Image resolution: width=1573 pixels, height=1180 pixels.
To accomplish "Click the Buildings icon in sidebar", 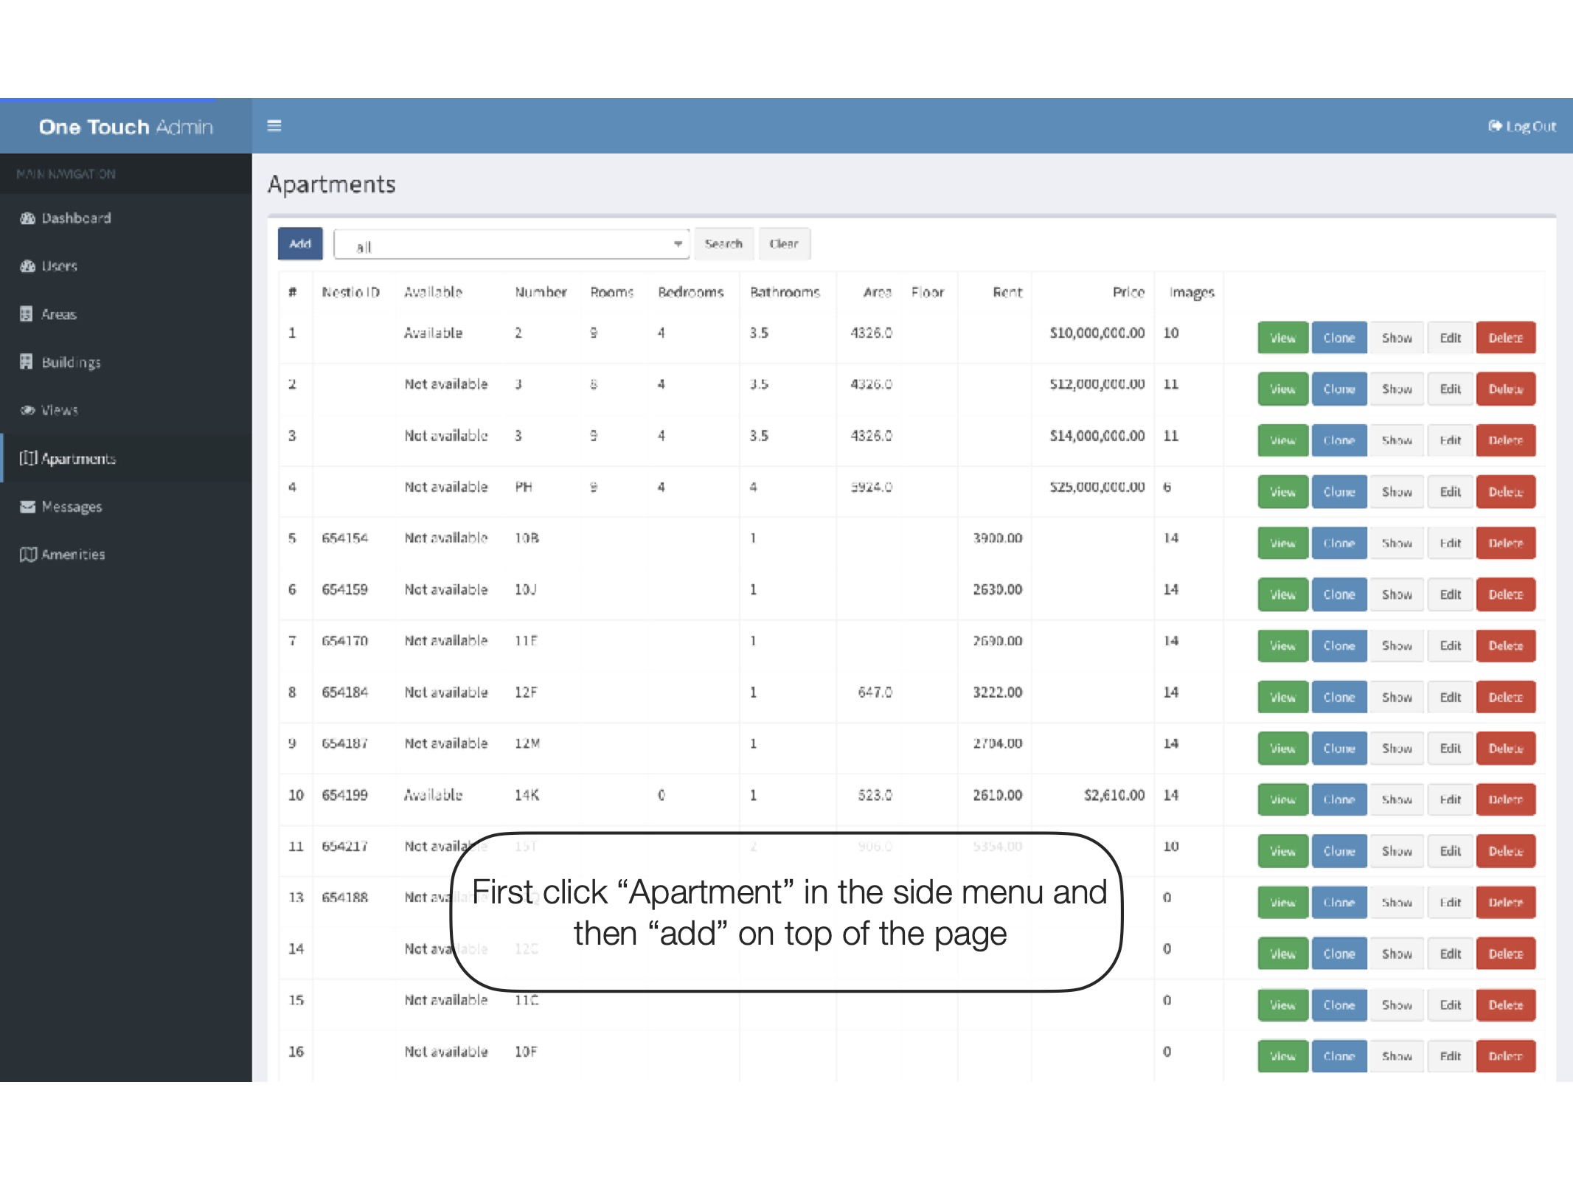I will tap(27, 362).
